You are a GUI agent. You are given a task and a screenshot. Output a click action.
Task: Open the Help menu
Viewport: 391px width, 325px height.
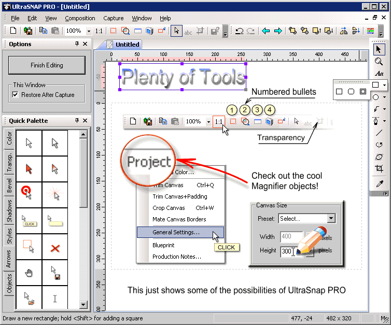(165, 18)
